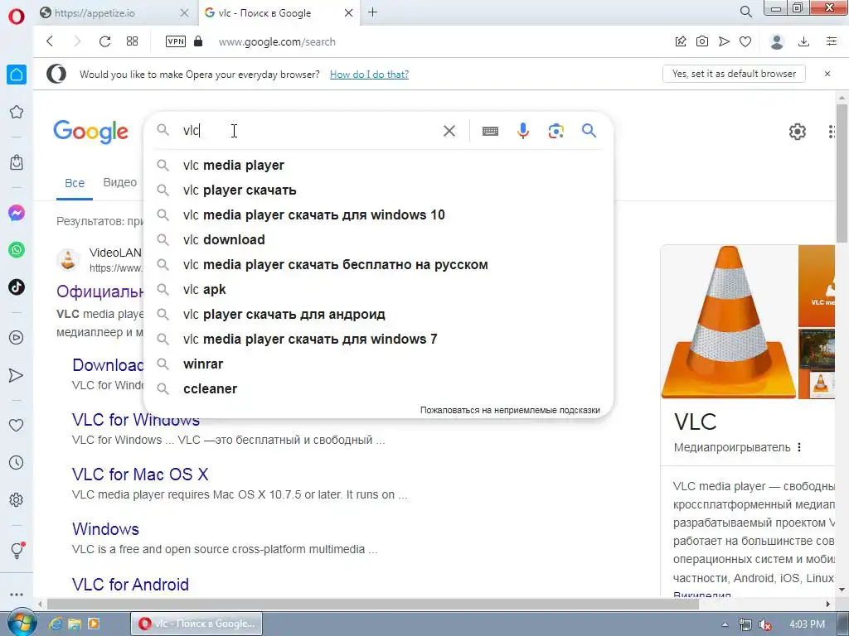Open the sidebar bookmarks star icon

[17, 112]
